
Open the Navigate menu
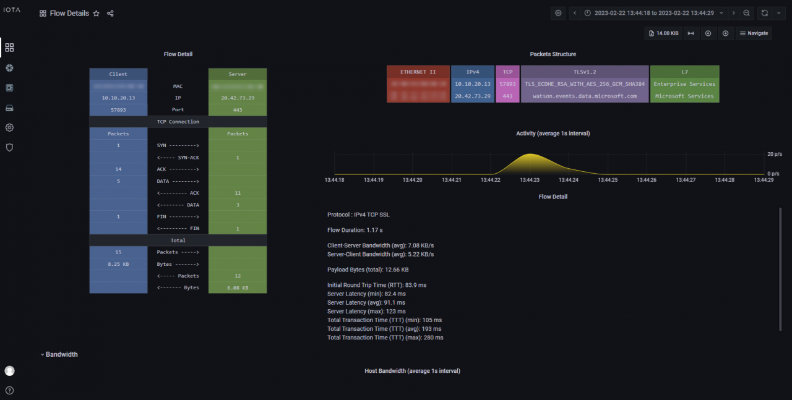[x=754, y=33]
